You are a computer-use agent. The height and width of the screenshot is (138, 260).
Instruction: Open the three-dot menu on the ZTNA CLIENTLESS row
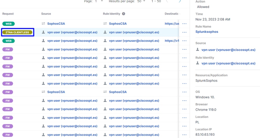click(184, 32)
